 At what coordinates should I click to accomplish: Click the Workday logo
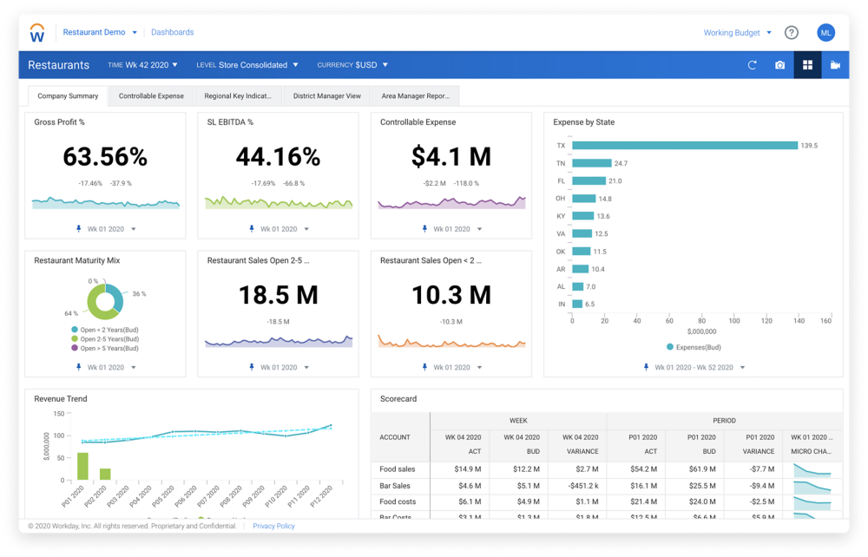point(37,33)
